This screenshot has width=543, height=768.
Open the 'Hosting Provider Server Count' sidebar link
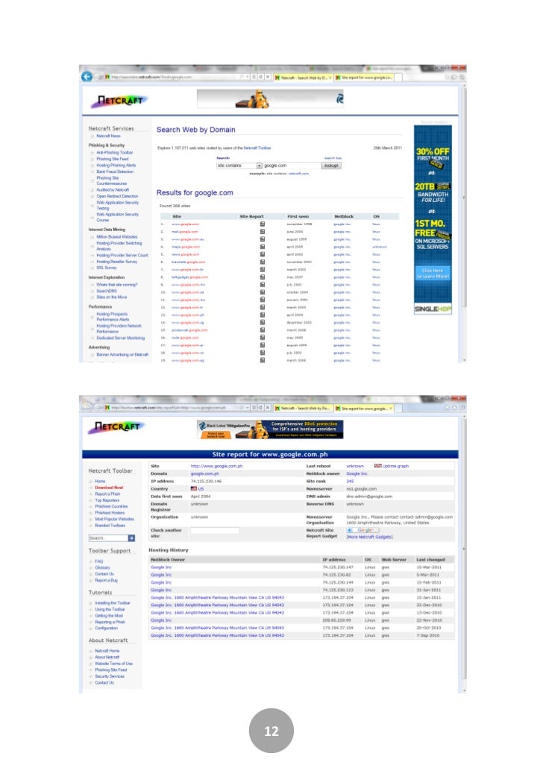coord(122,255)
